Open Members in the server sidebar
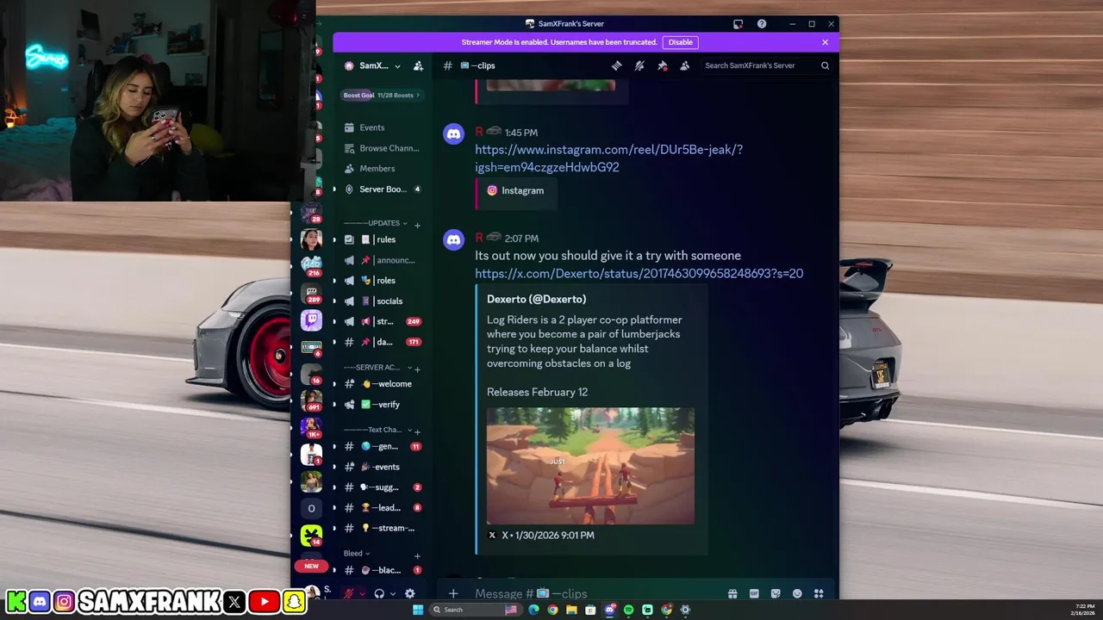The image size is (1103, 620). point(383,169)
